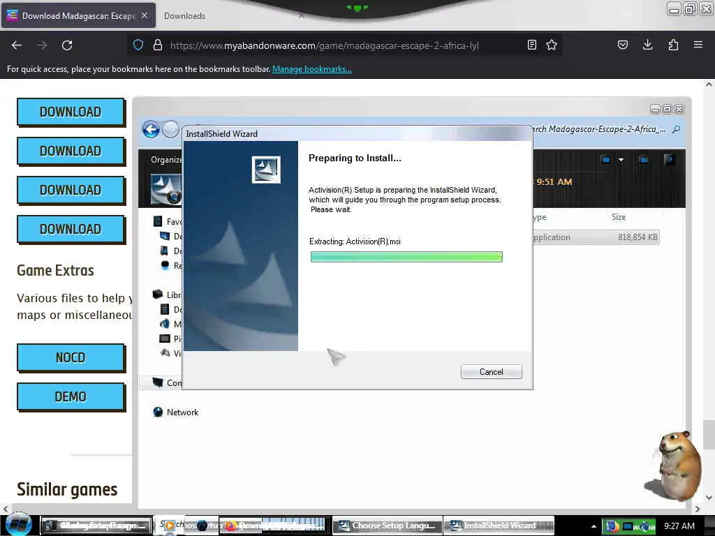Go back in the Firefox browser

pos(17,45)
